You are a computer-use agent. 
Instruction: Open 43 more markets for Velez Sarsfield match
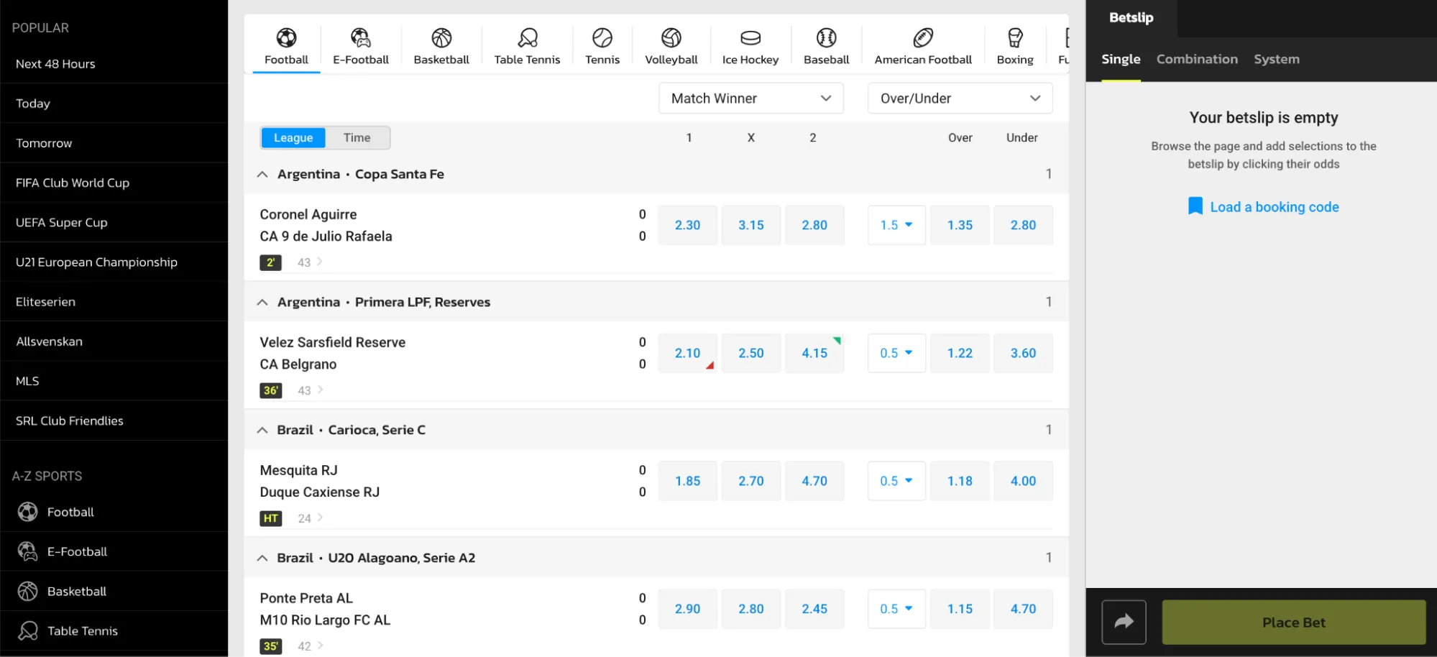click(x=310, y=390)
